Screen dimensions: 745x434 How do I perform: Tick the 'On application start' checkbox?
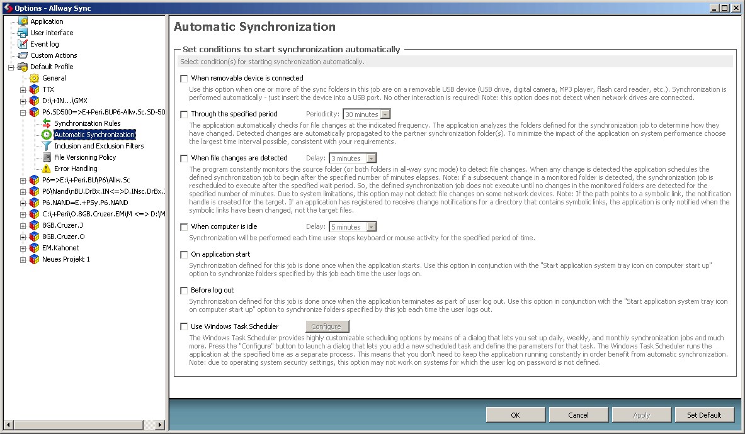tap(184, 255)
